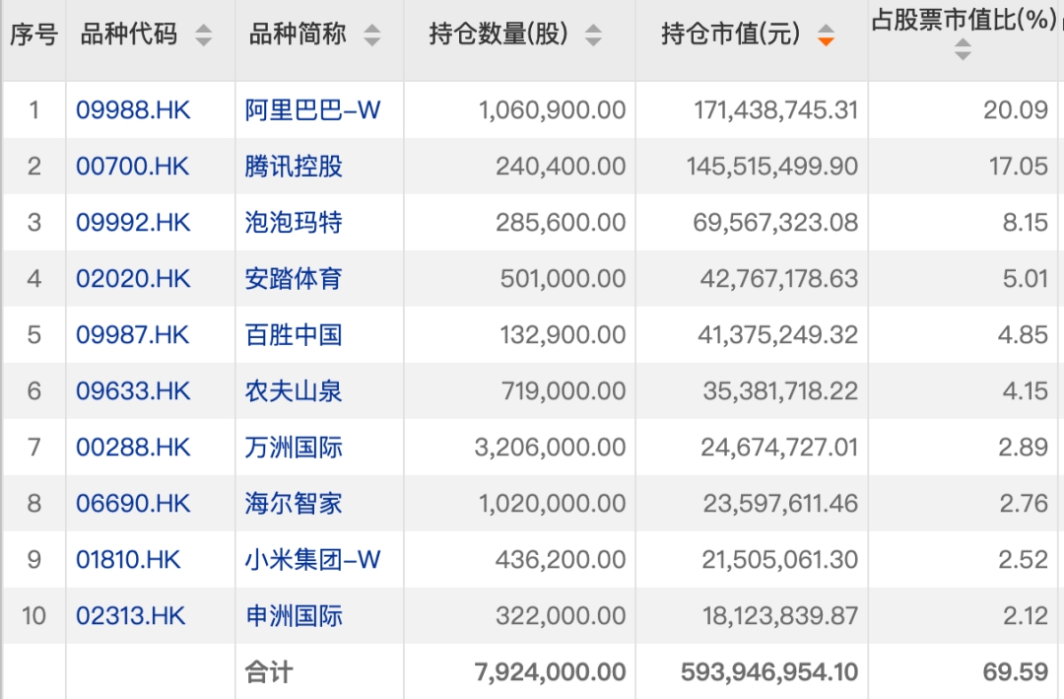
Task: Open stock code 01810.HK
Action: point(128,560)
